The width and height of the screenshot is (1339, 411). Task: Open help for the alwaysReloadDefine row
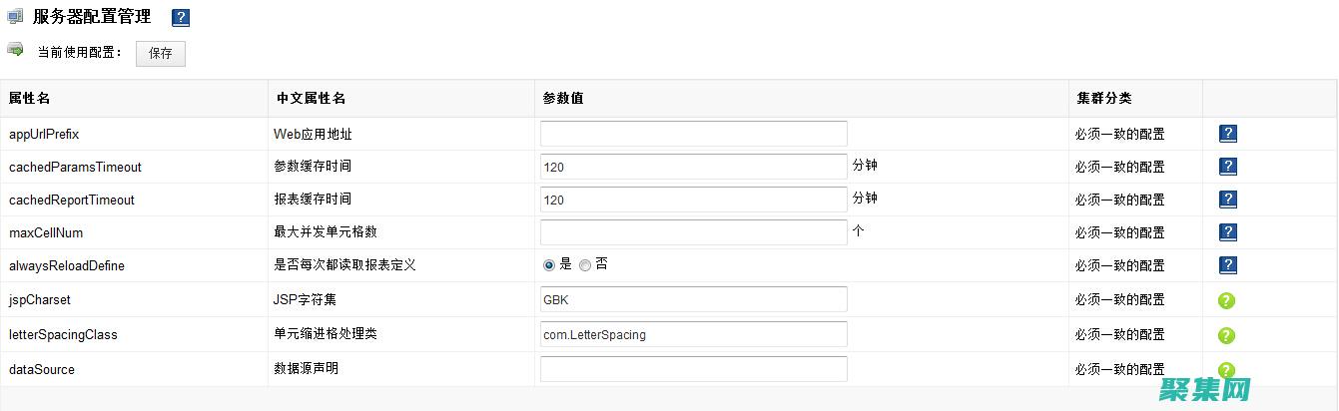click(x=1228, y=265)
